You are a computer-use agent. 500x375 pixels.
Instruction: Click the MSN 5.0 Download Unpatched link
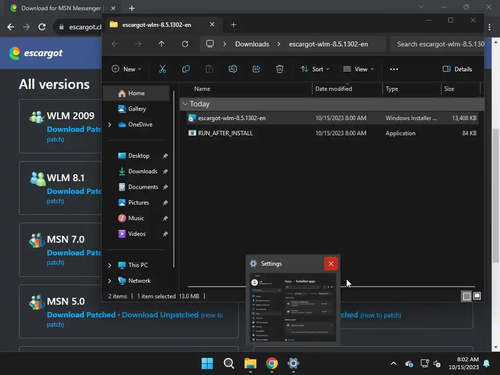[160, 315]
